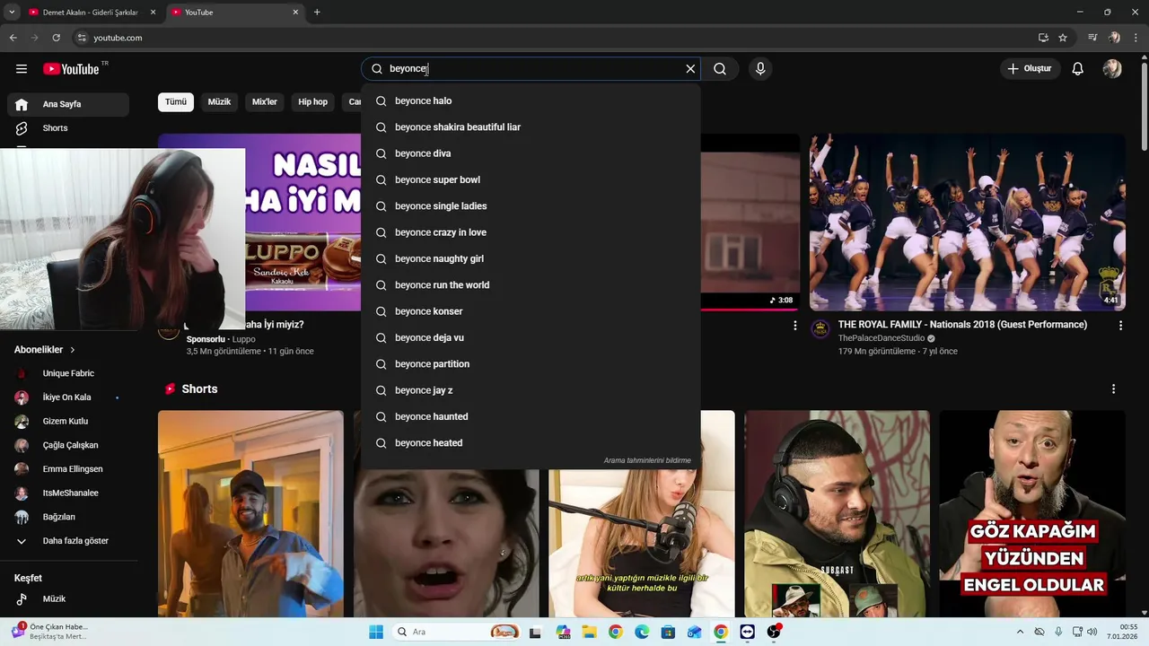Open Microsoft 365 Copilot from the taskbar

563,632
